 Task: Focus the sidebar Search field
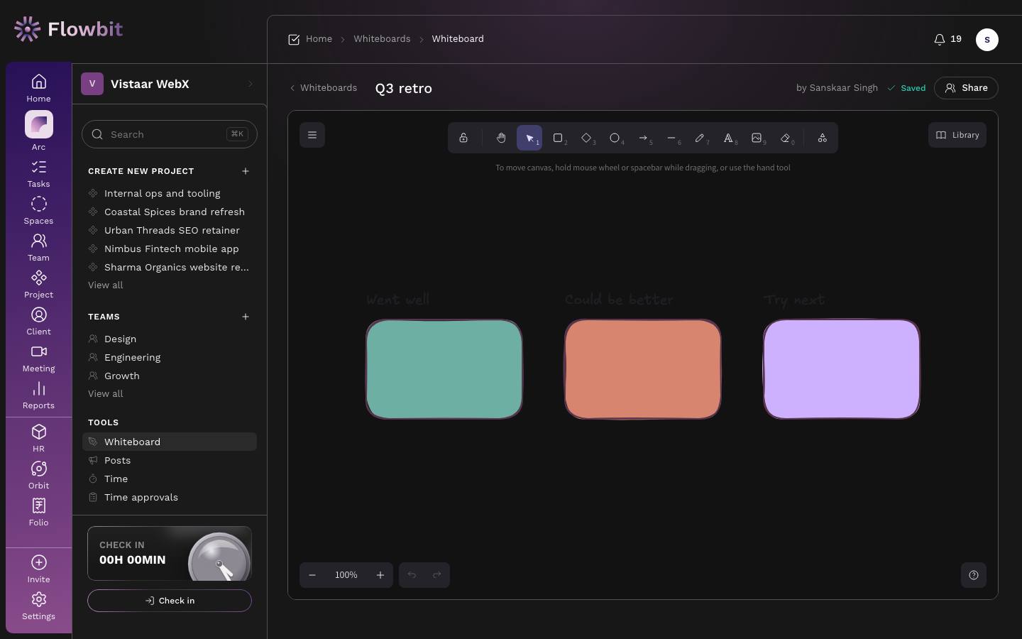click(x=170, y=134)
